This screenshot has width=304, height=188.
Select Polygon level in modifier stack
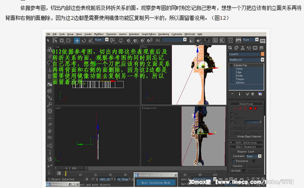[x=240, y=79]
